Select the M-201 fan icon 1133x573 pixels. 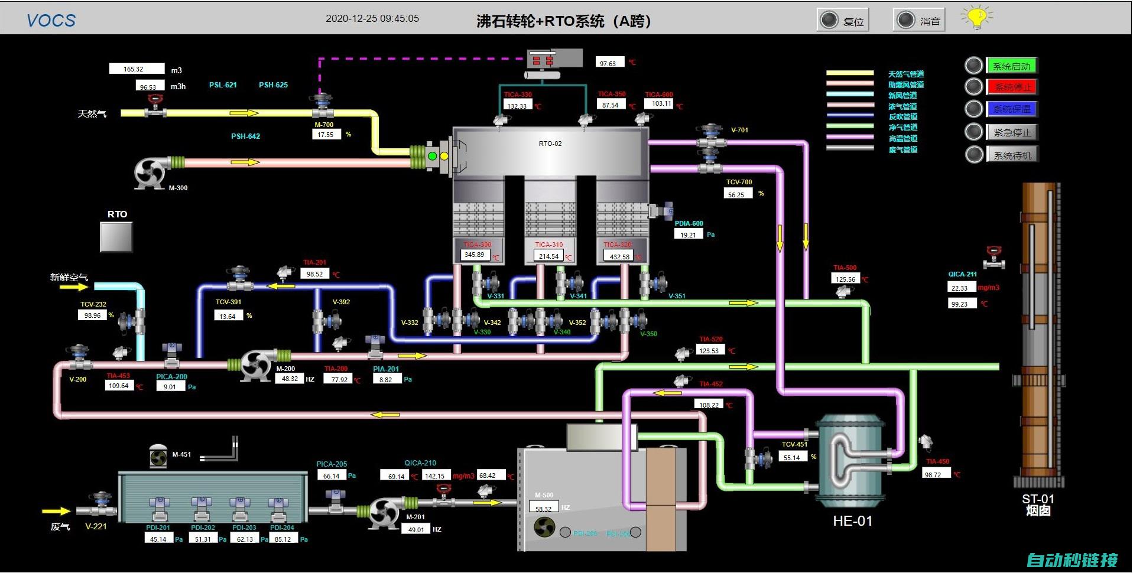(384, 513)
